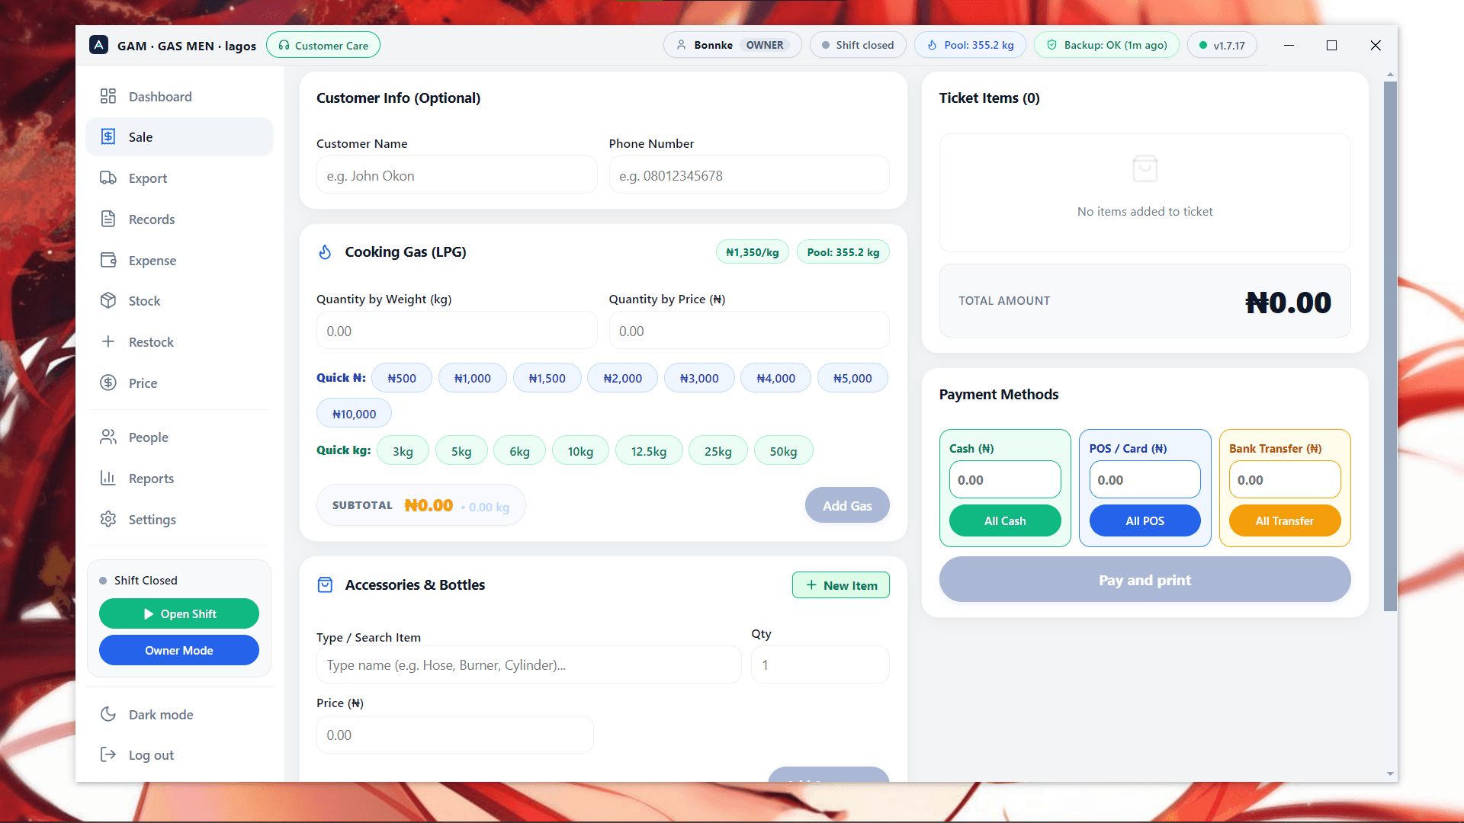
Task: Select the ₦1,000 quick amount
Action: 473,378
